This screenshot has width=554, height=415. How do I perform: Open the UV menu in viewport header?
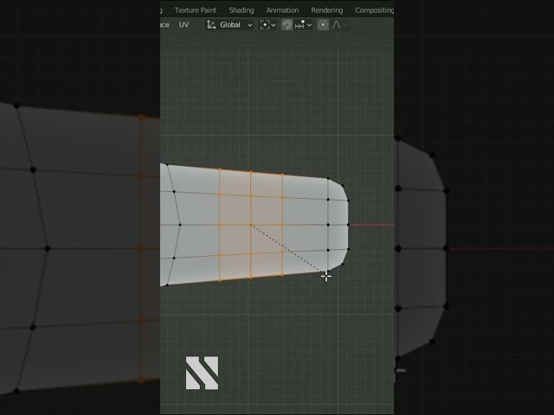[184, 25]
